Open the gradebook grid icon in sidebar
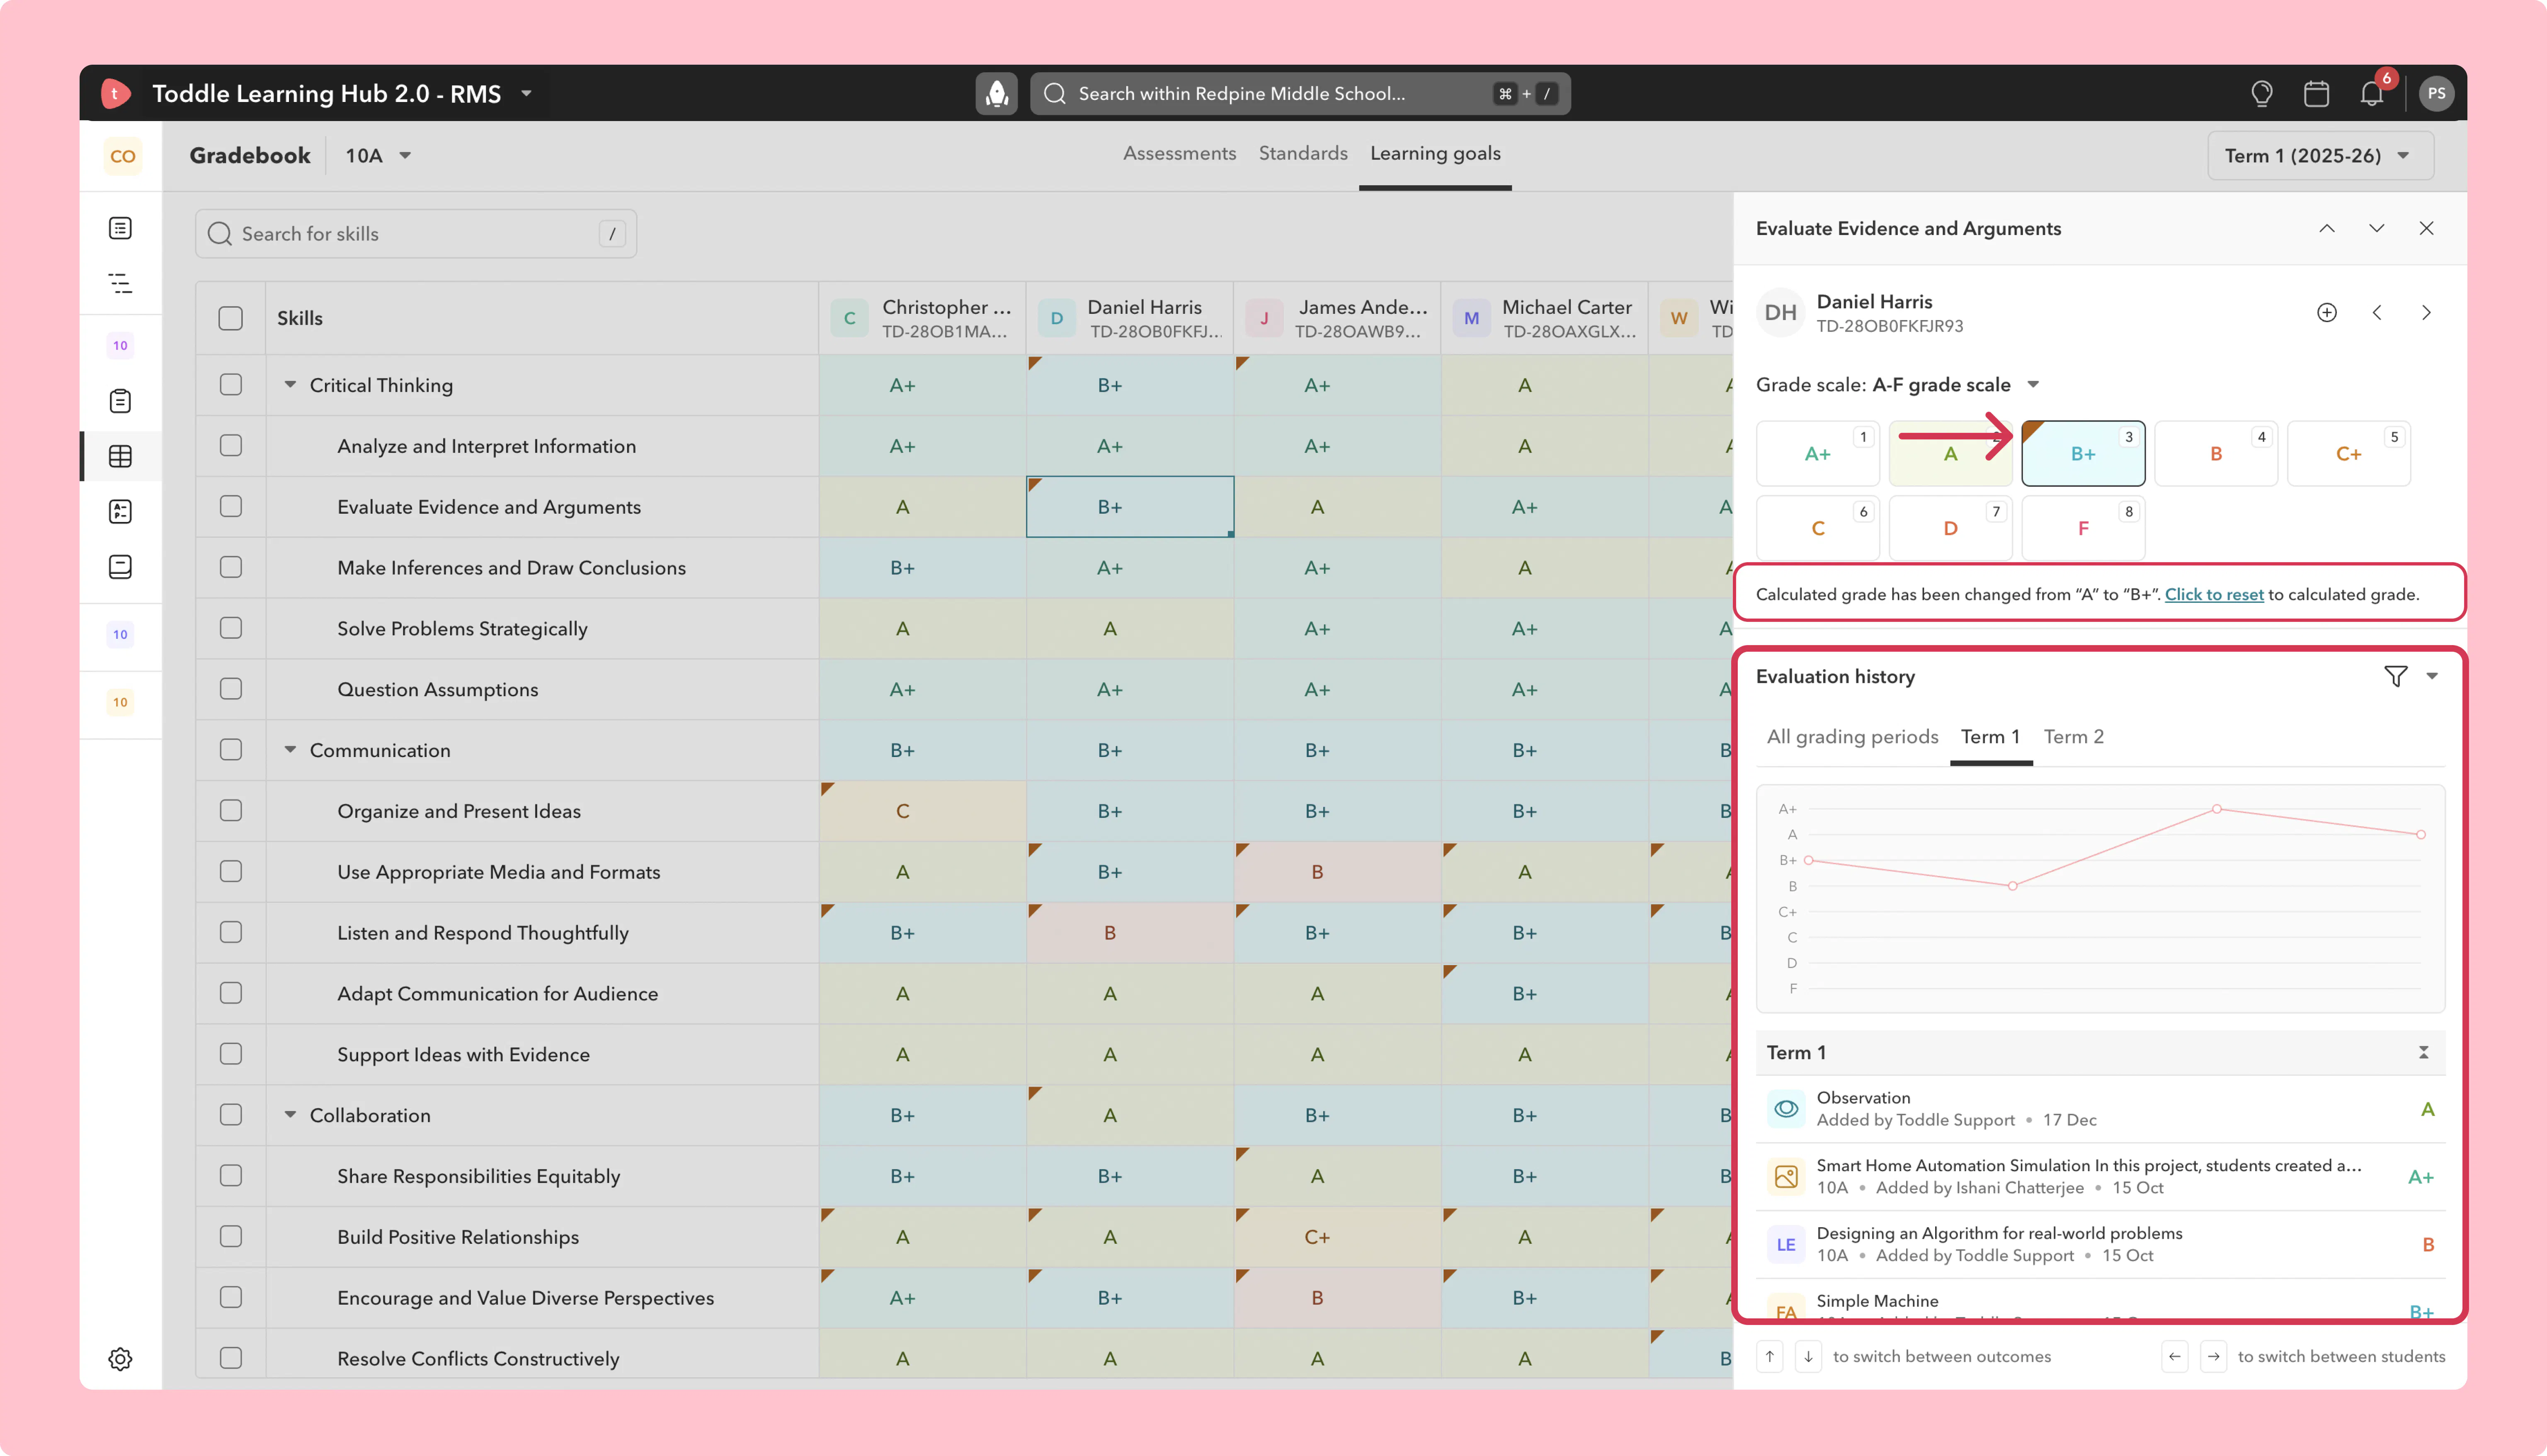Image resolution: width=2547 pixels, height=1456 pixels. (x=120, y=456)
